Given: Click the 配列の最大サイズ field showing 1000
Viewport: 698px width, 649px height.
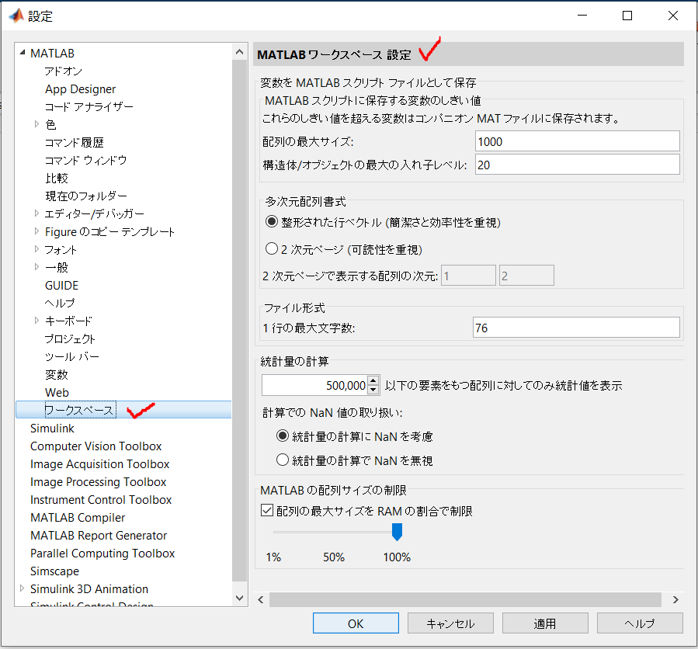Looking at the screenshot, I should coord(578,141).
